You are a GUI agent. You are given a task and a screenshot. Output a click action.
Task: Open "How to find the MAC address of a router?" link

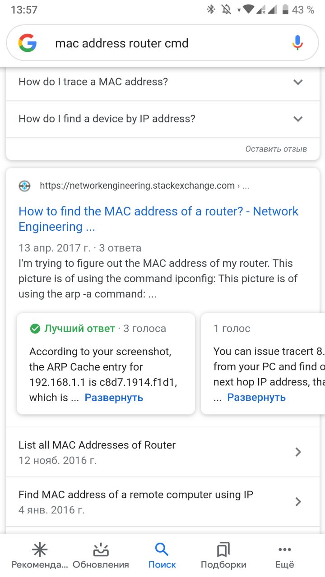[158, 219]
